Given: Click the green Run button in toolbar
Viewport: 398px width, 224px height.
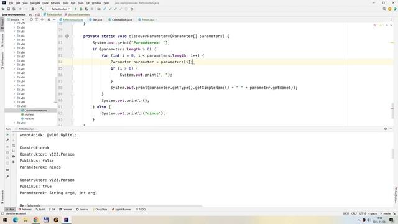Looking at the screenshot, I should (x=75, y=9).
